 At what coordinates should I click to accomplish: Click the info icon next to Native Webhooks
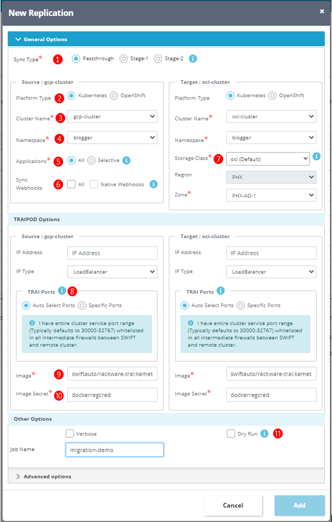click(x=153, y=184)
